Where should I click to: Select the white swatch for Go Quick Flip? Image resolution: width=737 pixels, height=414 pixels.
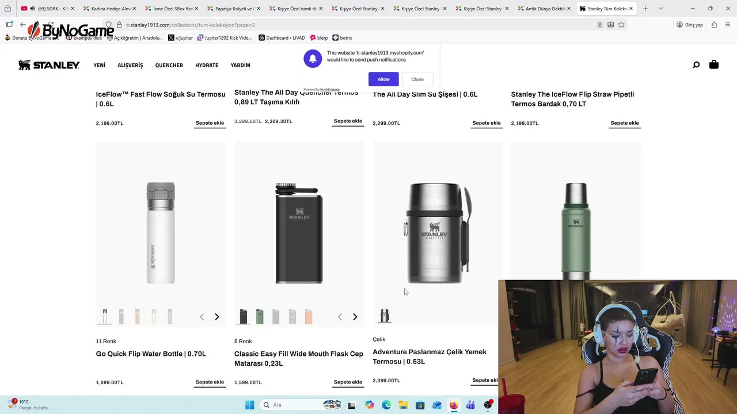point(105,316)
